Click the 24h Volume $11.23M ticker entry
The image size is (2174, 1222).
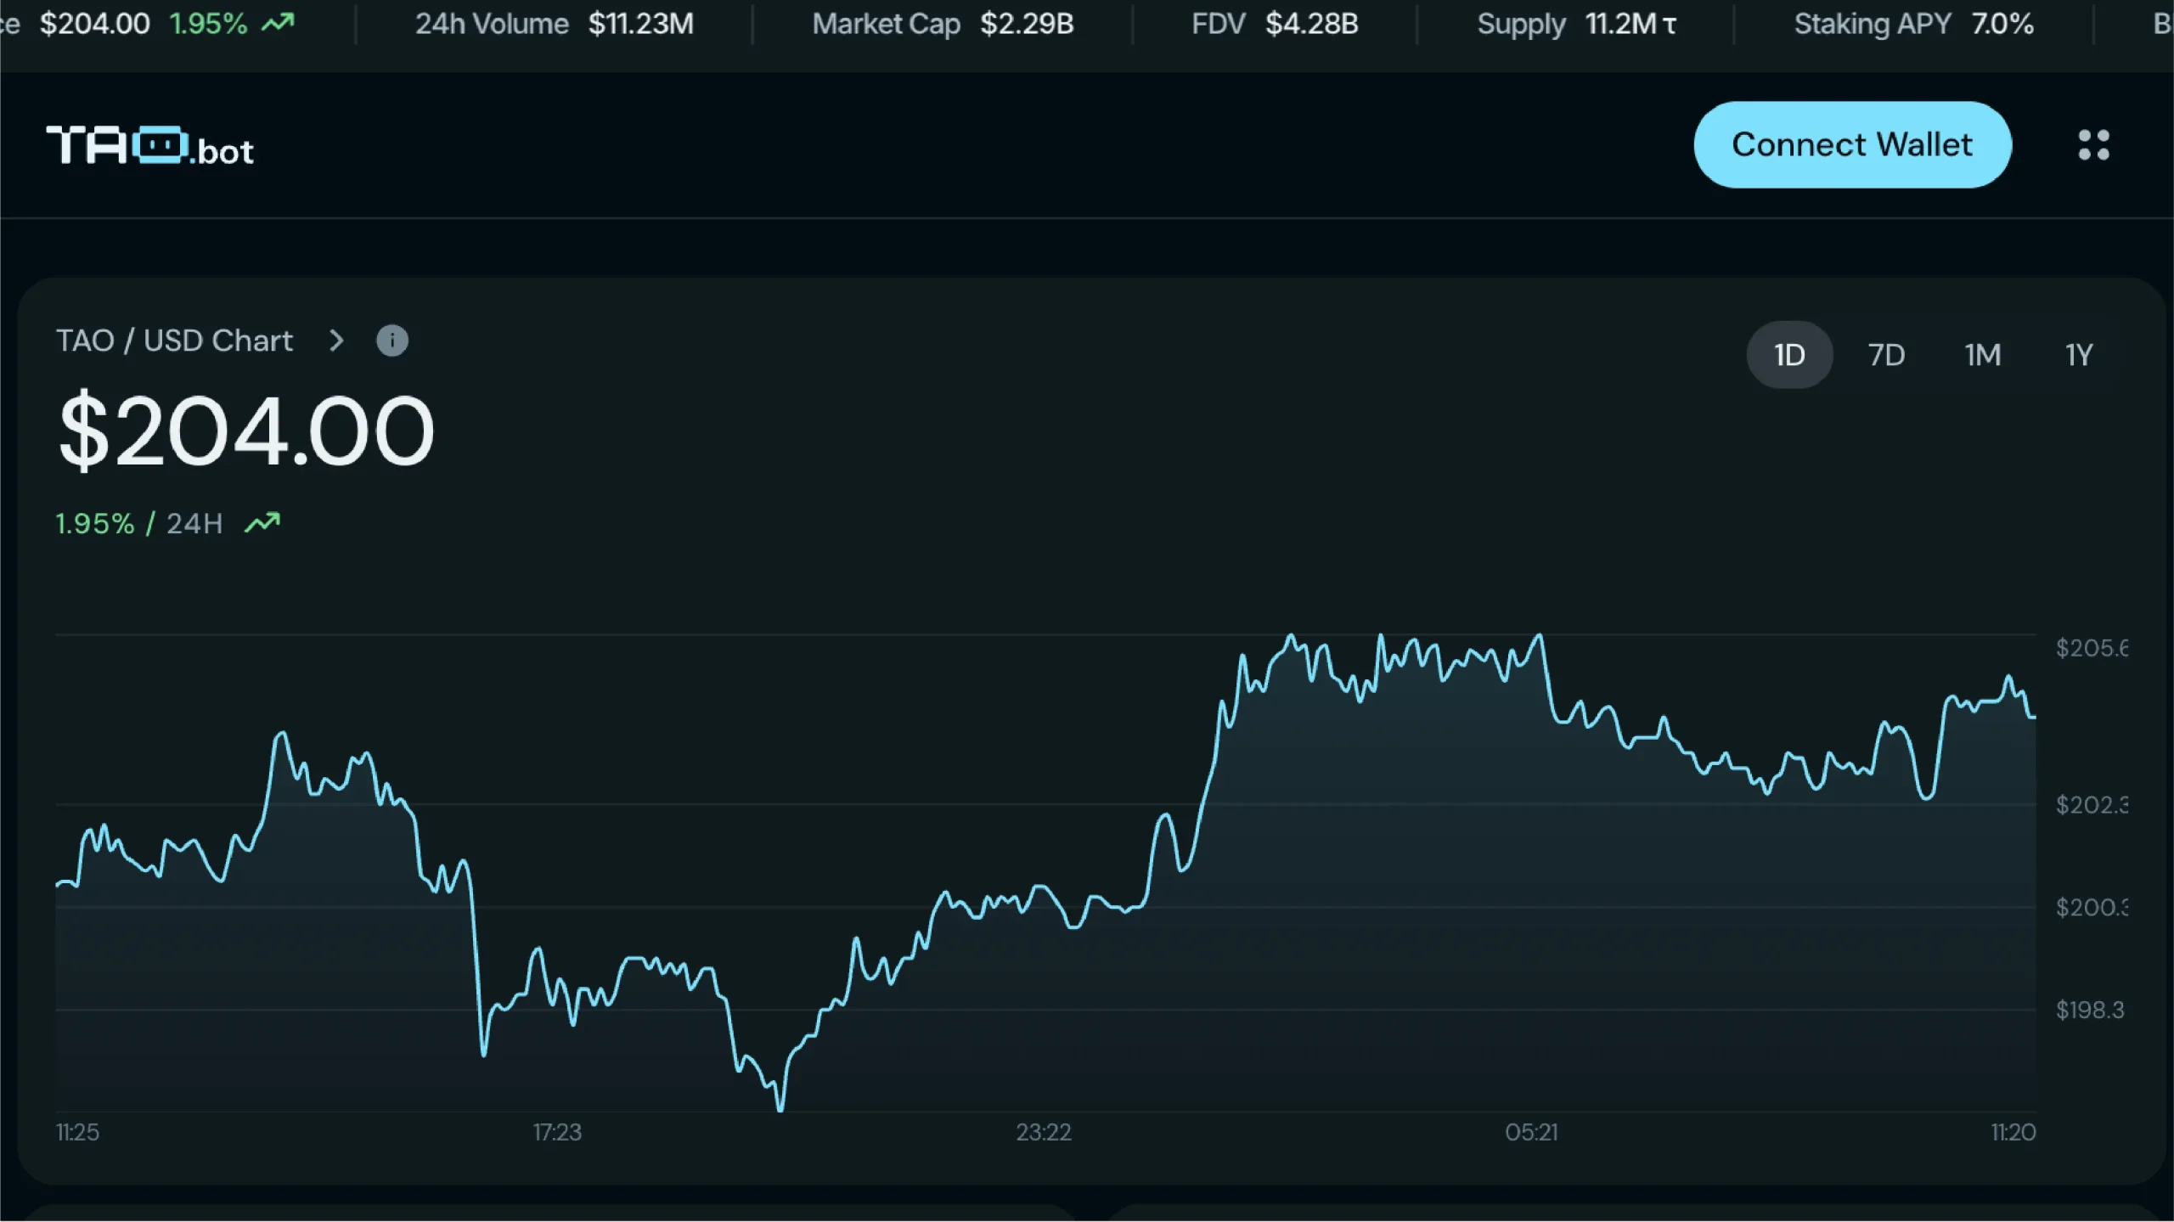(x=555, y=24)
